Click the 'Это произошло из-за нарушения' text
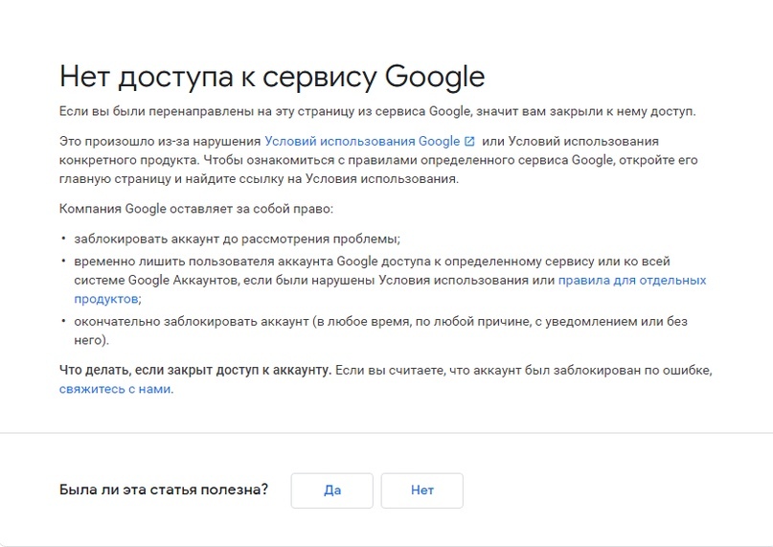Screen dimensions: 773x547 [160, 142]
